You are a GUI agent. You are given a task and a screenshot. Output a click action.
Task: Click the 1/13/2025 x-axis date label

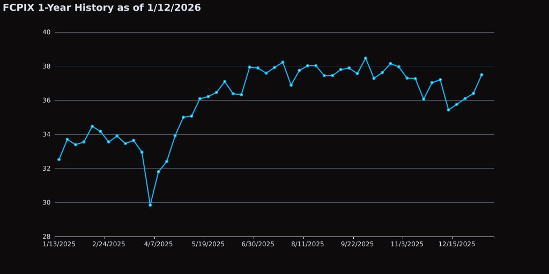[x=59, y=244]
